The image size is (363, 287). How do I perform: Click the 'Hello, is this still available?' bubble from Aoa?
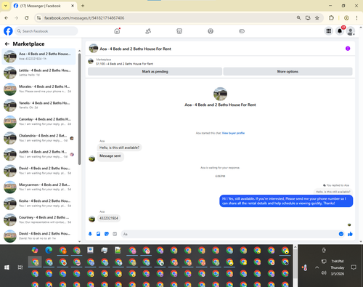click(119, 147)
